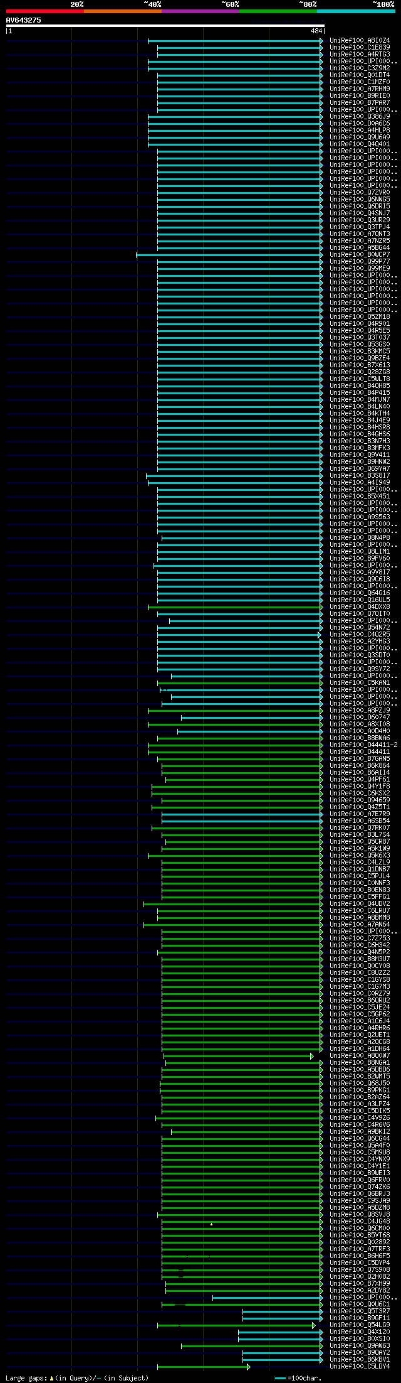
Task: Select hit label UniRef100_B0WCP7
Action: point(360,254)
